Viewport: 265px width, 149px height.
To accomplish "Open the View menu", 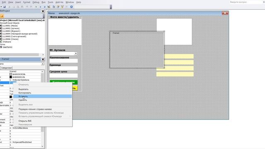I will pyautogui.click(x=10, y=2).
